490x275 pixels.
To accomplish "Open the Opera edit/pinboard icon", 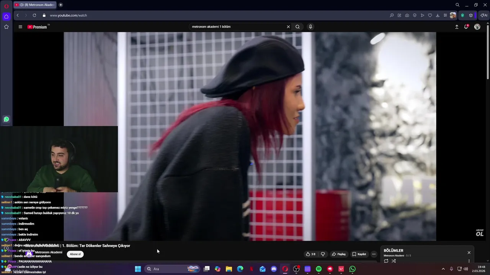I will 399,15.
